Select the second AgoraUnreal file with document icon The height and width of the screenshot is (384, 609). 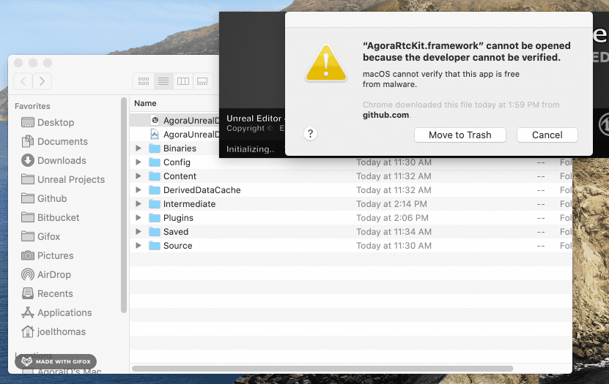(x=174, y=135)
